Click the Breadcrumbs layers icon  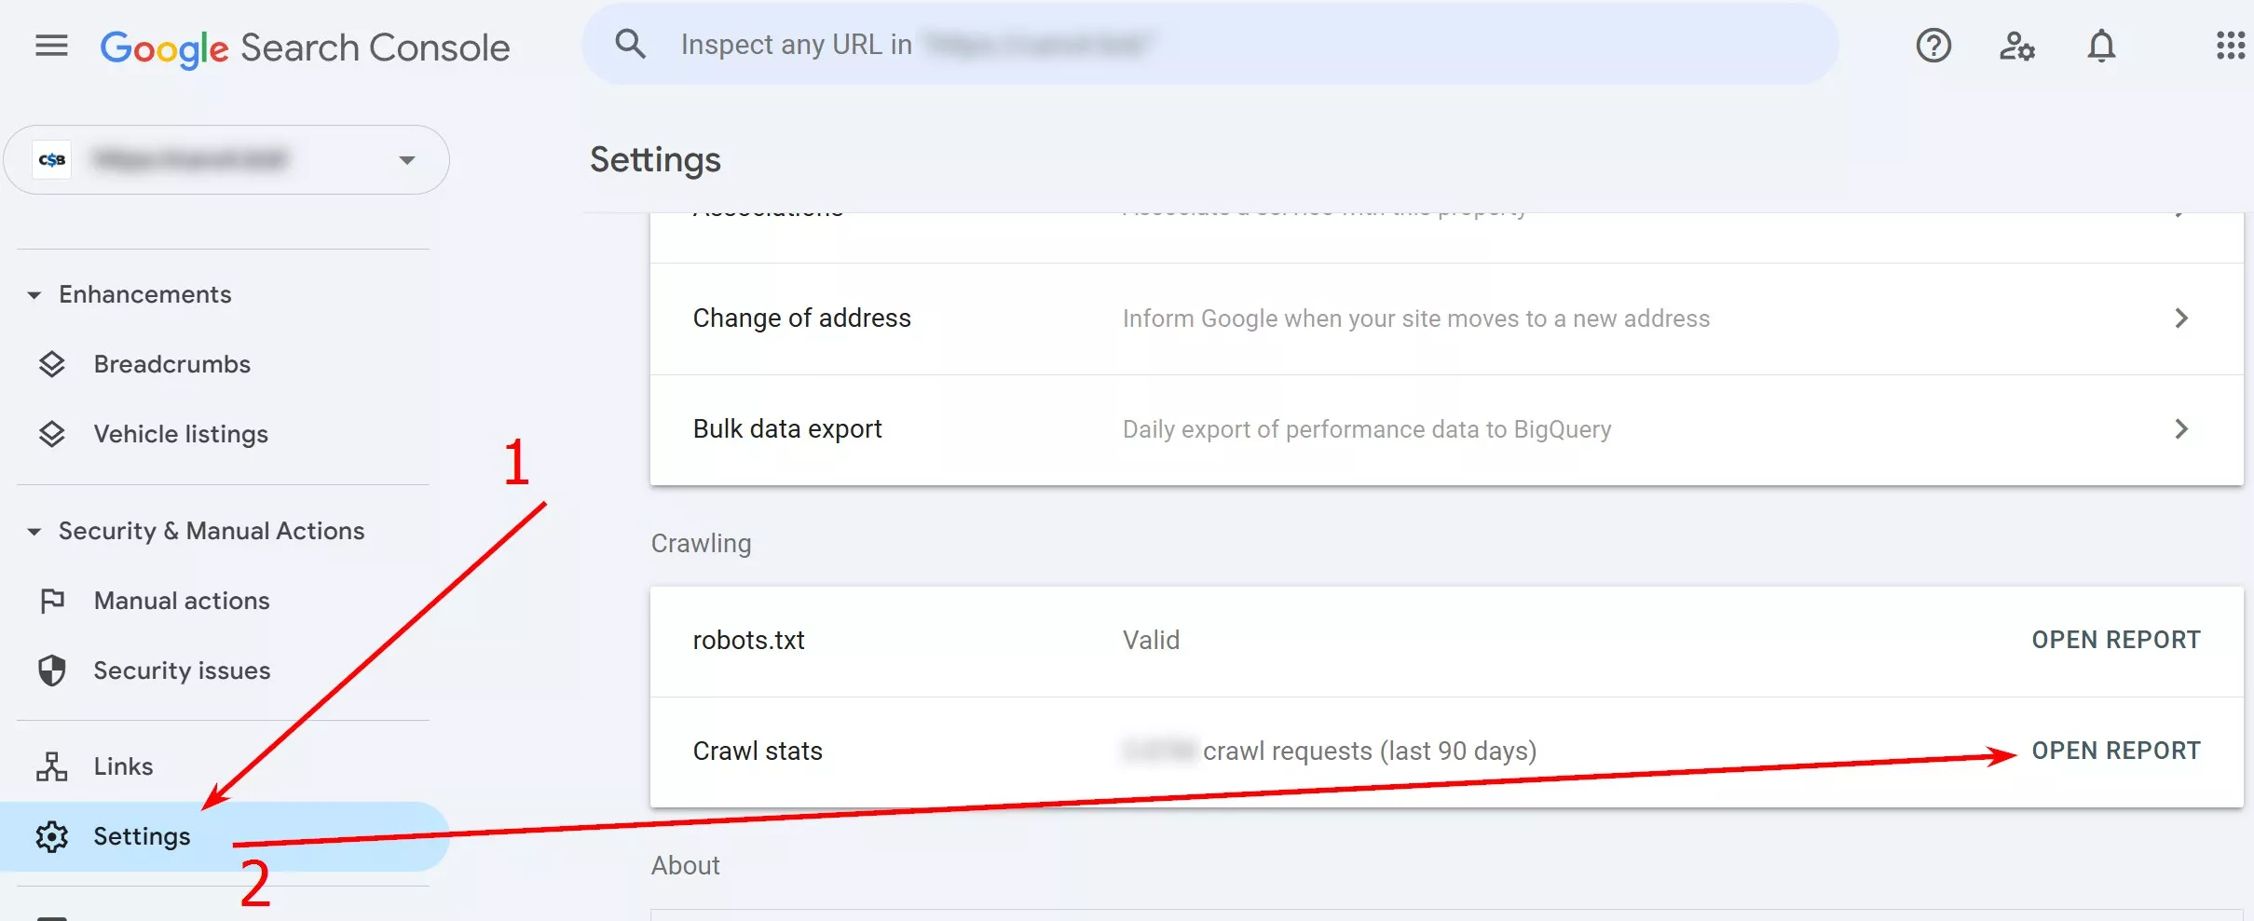tap(52, 364)
